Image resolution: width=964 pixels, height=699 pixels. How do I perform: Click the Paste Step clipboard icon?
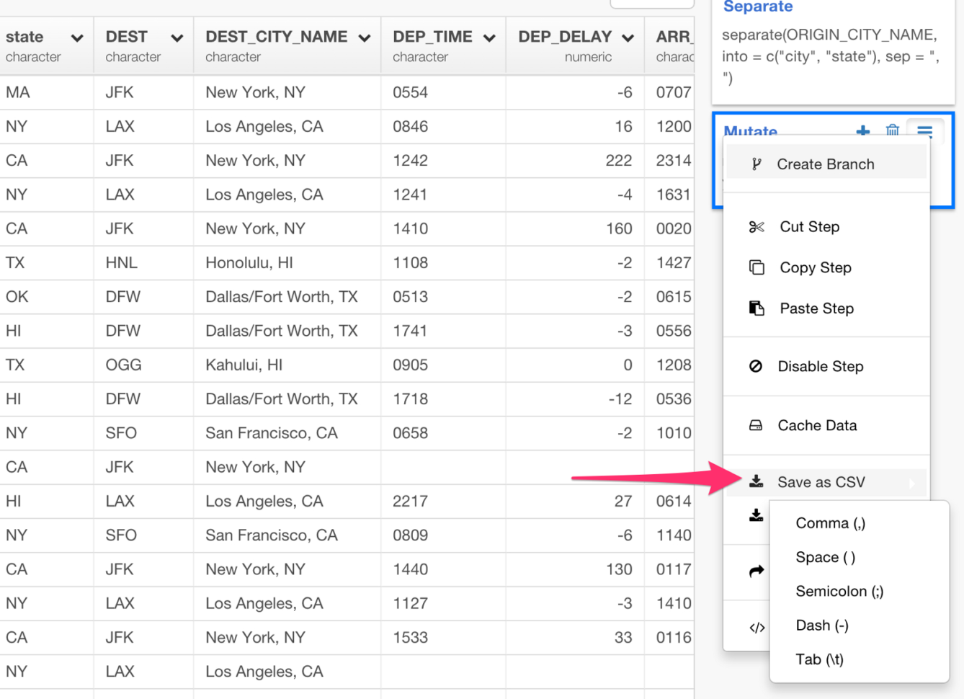click(756, 308)
